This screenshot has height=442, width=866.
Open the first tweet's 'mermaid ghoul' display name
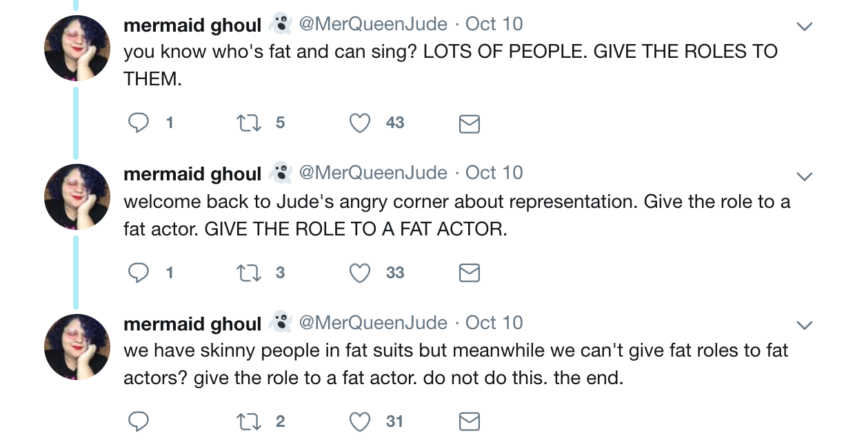tap(192, 25)
